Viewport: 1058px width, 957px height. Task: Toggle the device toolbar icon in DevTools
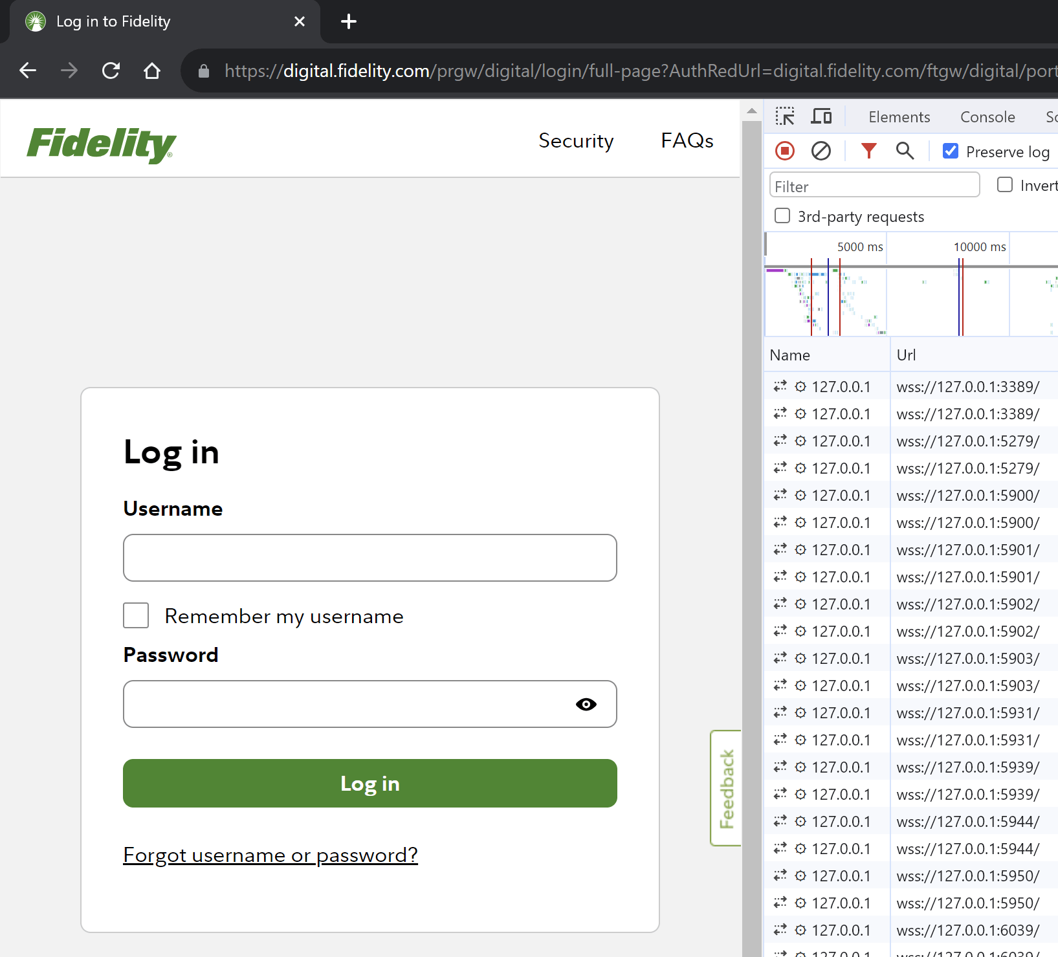tap(822, 116)
